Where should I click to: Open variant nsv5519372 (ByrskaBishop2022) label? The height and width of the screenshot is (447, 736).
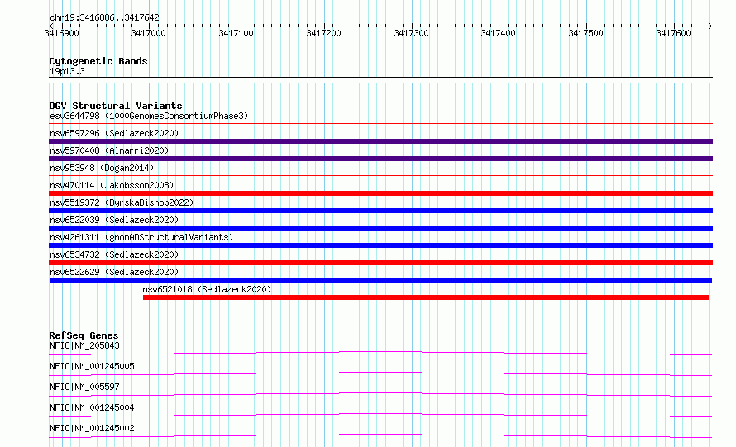[x=122, y=202]
